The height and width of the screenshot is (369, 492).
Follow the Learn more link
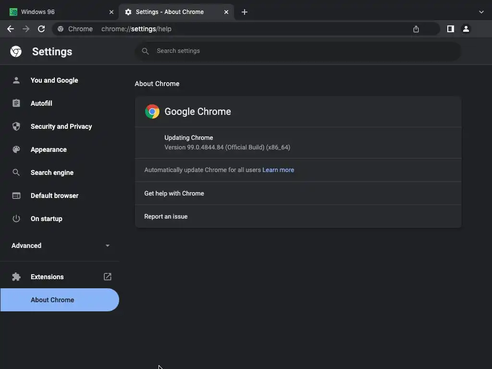click(278, 170)
